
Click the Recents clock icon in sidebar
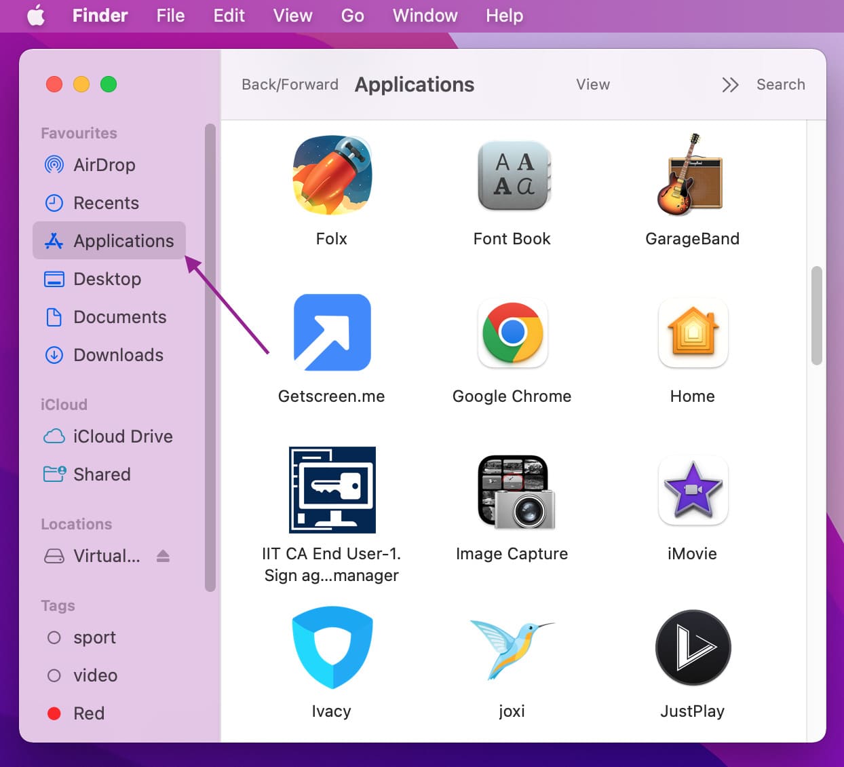[x=54, y=202]
